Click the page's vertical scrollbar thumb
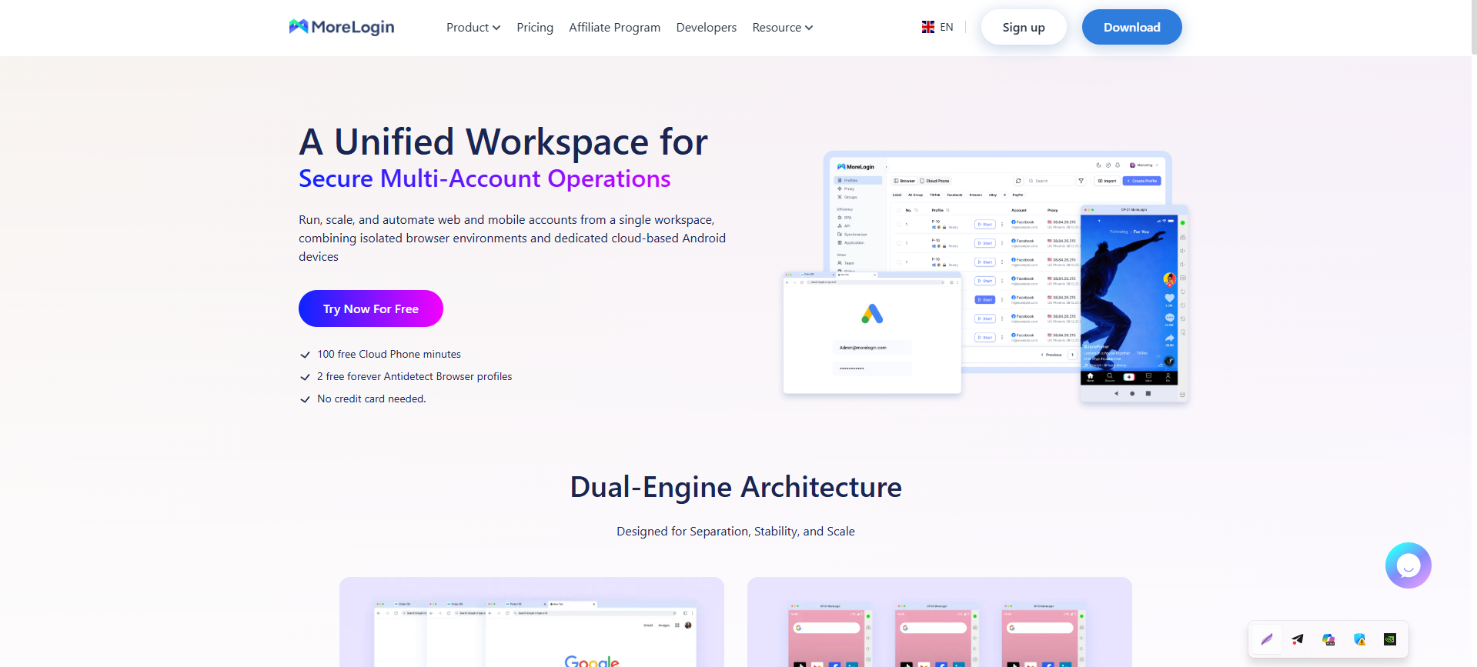The image size is (1477, 667). click(x=1473, y=28)
